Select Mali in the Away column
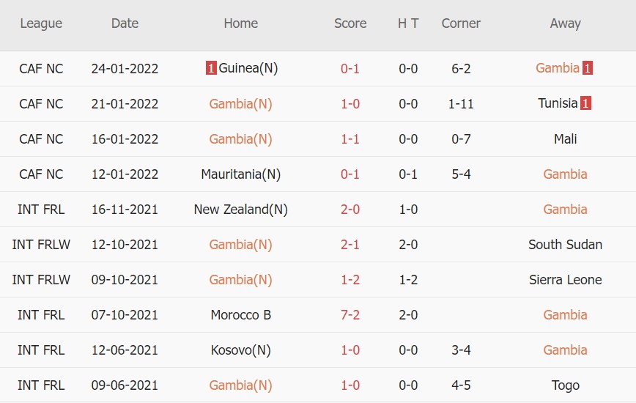Viewport: 636px width, 403px height. 565,139
